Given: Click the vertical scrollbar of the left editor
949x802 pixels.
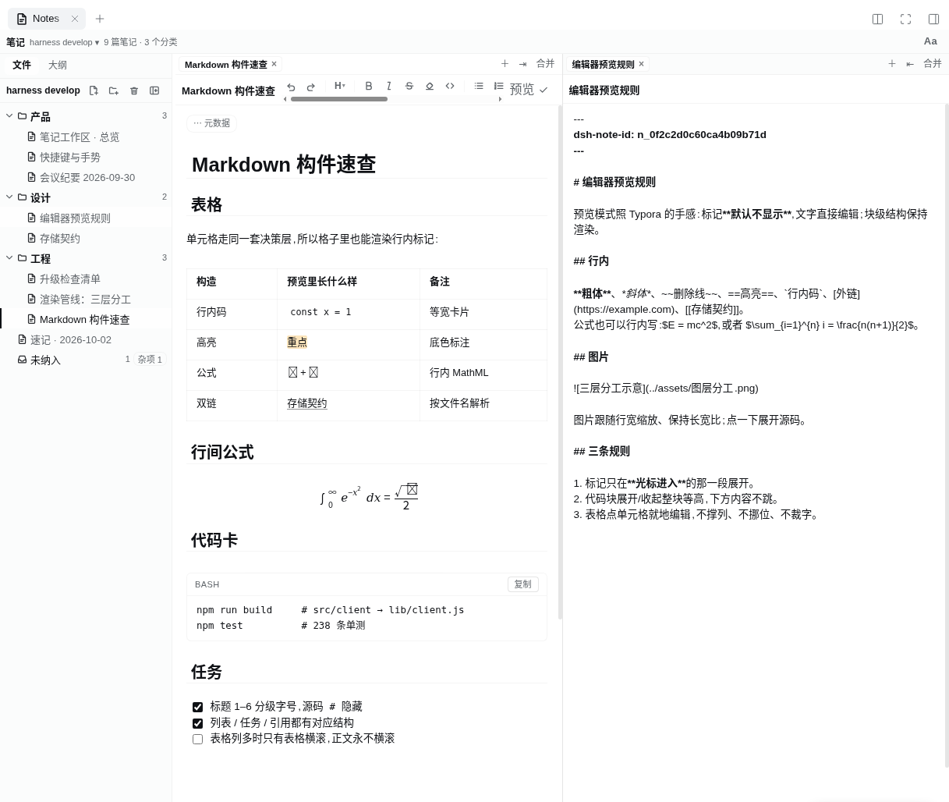Looking at the screenshot, I should (560, 363).
